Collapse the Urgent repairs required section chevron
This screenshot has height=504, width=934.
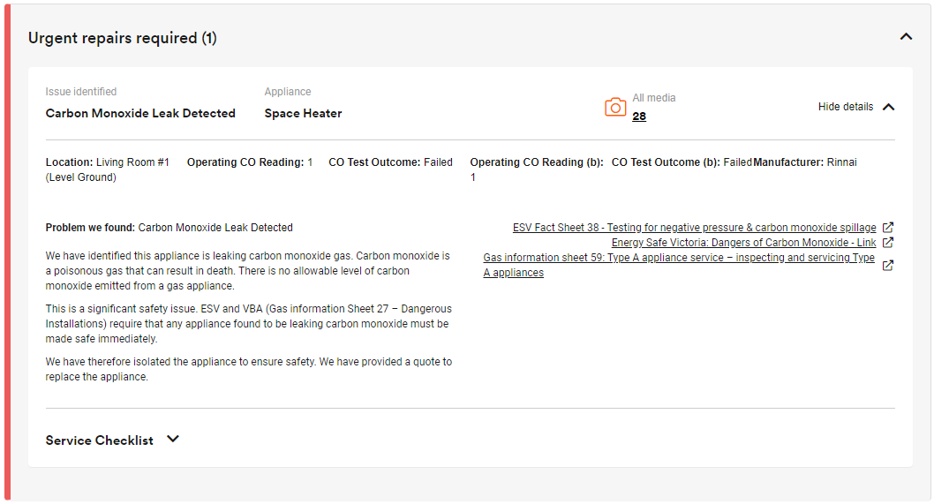click(906, 37)
